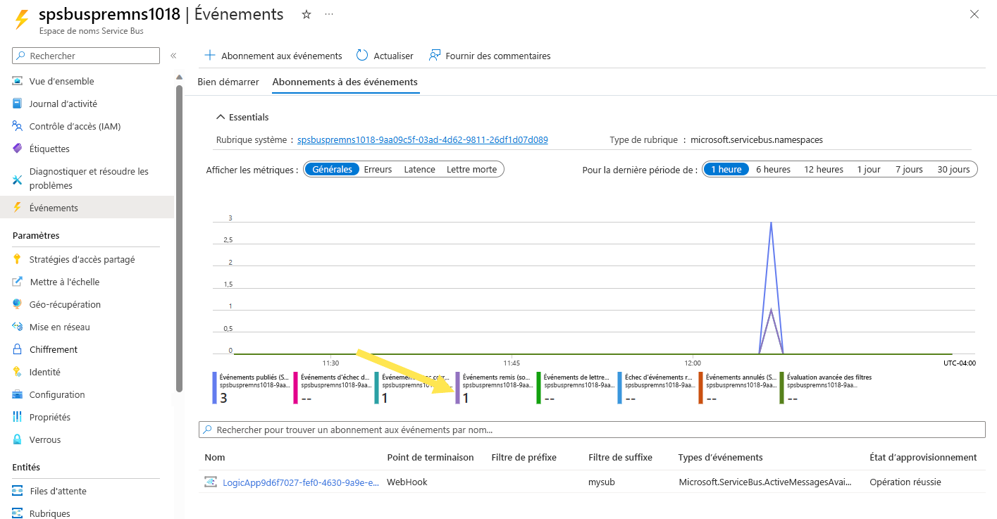Click the Rechercher sidebar search field

pyautogui.click(x=86, y=56)
